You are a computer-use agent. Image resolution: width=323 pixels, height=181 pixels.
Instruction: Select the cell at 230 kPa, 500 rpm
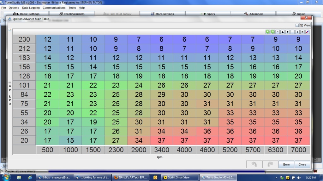click(47, 40)
